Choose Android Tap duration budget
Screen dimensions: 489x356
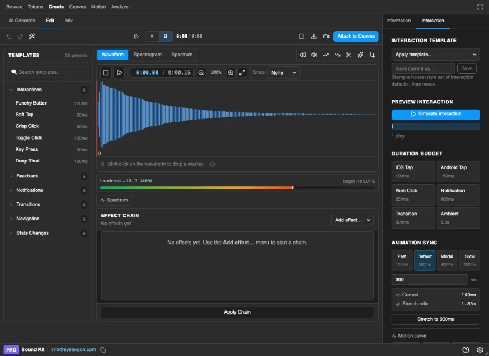(x=458, y=171)
